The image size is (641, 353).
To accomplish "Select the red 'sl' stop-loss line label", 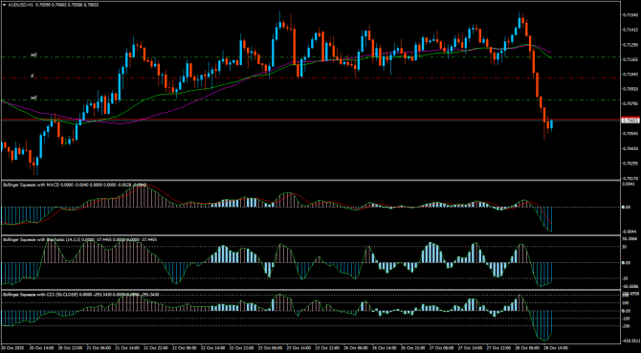I will [32, 76].
